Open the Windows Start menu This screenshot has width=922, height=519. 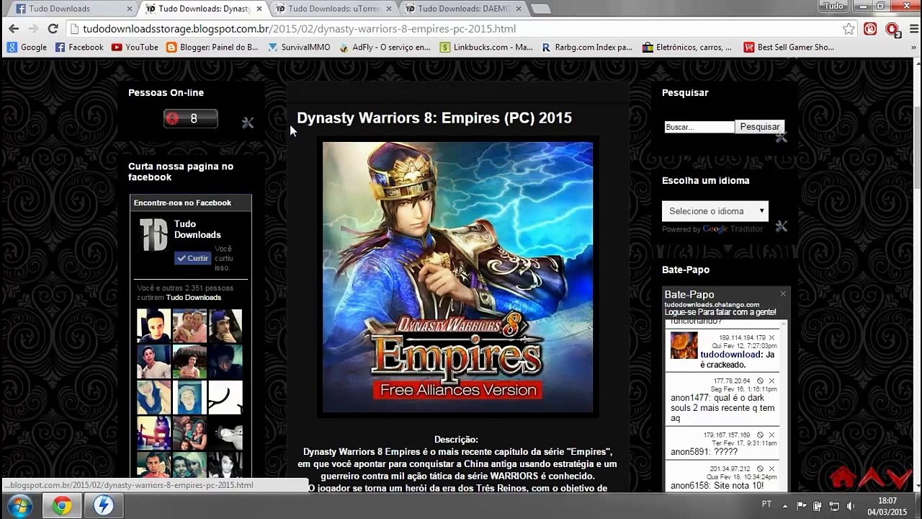pyautogui.click(x=19, y=505)
